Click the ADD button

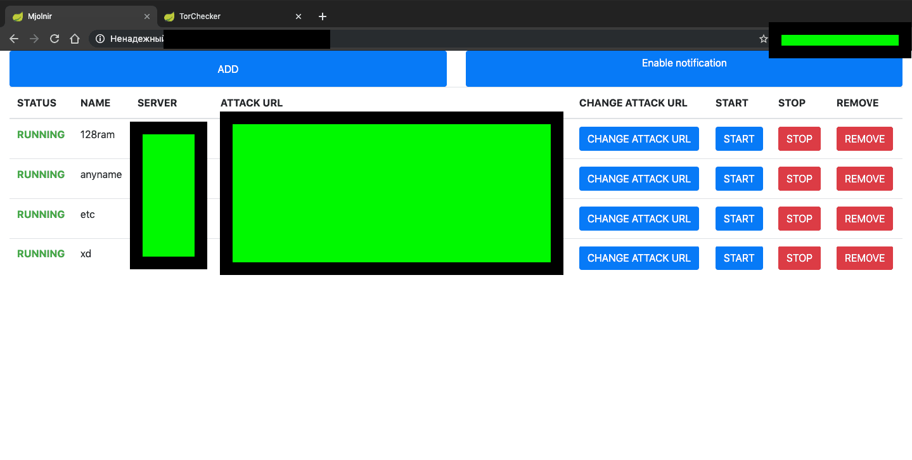[228, 68]
